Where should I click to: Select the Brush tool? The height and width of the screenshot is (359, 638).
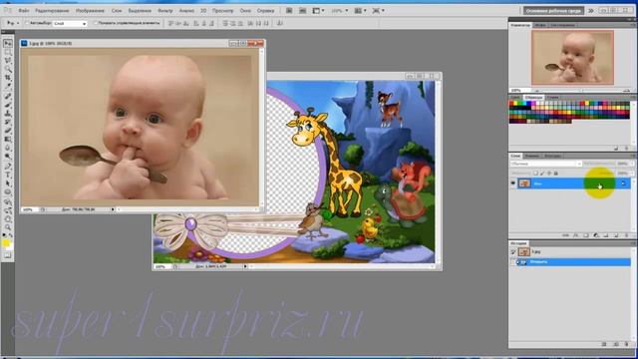(8, 105)
